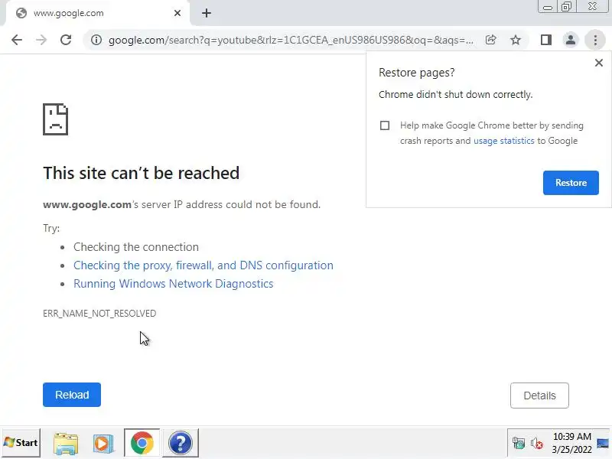Enable sending crash reports checkbox

point(385,125)
